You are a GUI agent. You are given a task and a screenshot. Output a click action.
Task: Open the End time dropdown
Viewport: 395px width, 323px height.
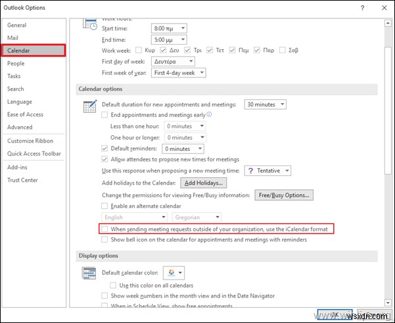[169, 39]
